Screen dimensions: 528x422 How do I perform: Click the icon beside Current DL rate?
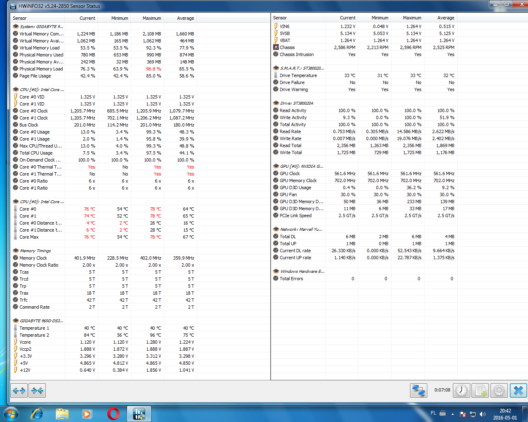276,251
